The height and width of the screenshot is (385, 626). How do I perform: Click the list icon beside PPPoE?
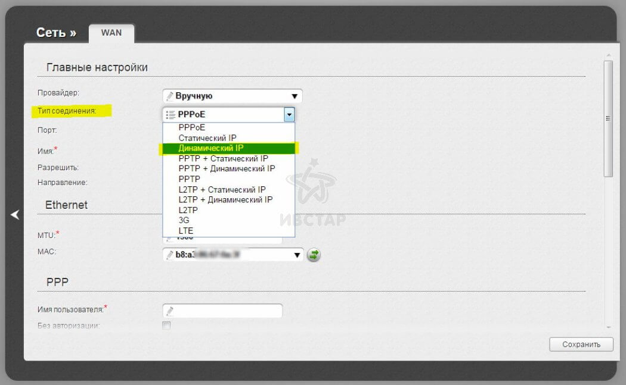171,114
